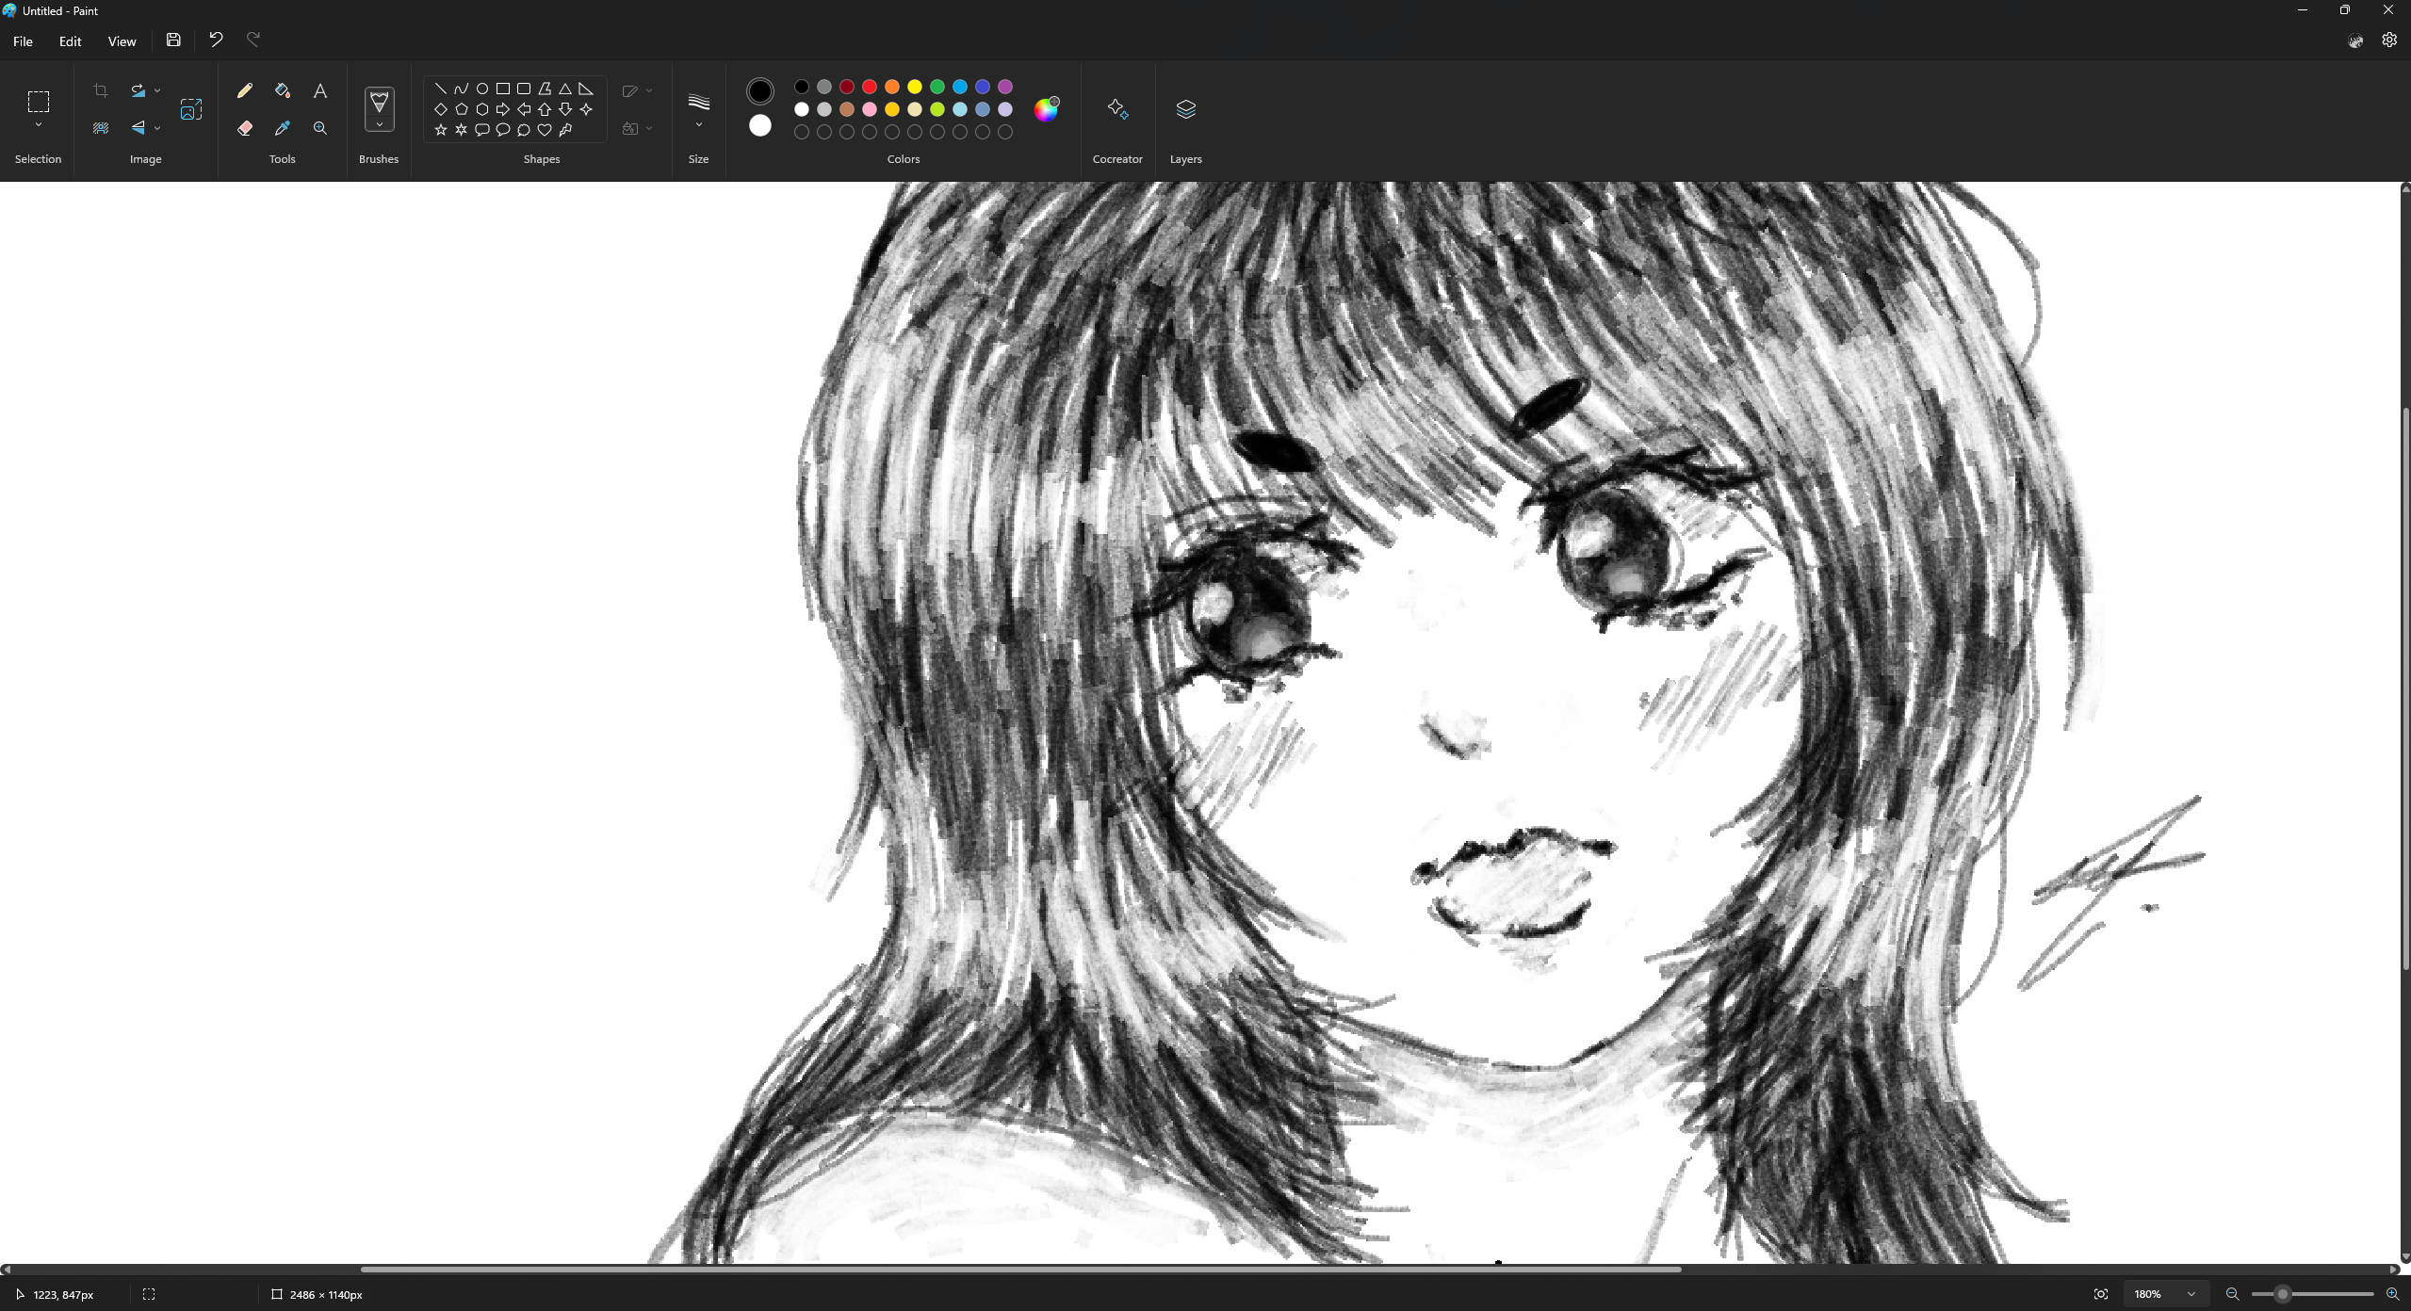
Task: Select the Eraser tool
Action: tap(245, 128)
